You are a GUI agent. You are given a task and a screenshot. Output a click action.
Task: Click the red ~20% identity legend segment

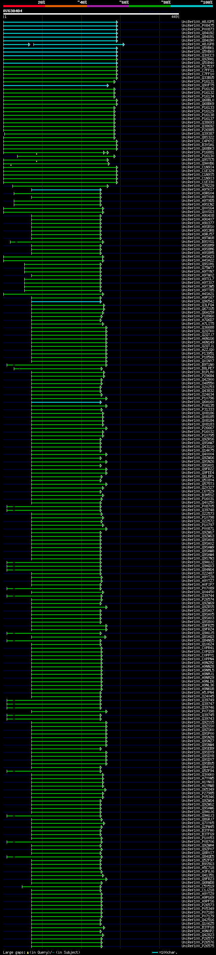(24, 6)
